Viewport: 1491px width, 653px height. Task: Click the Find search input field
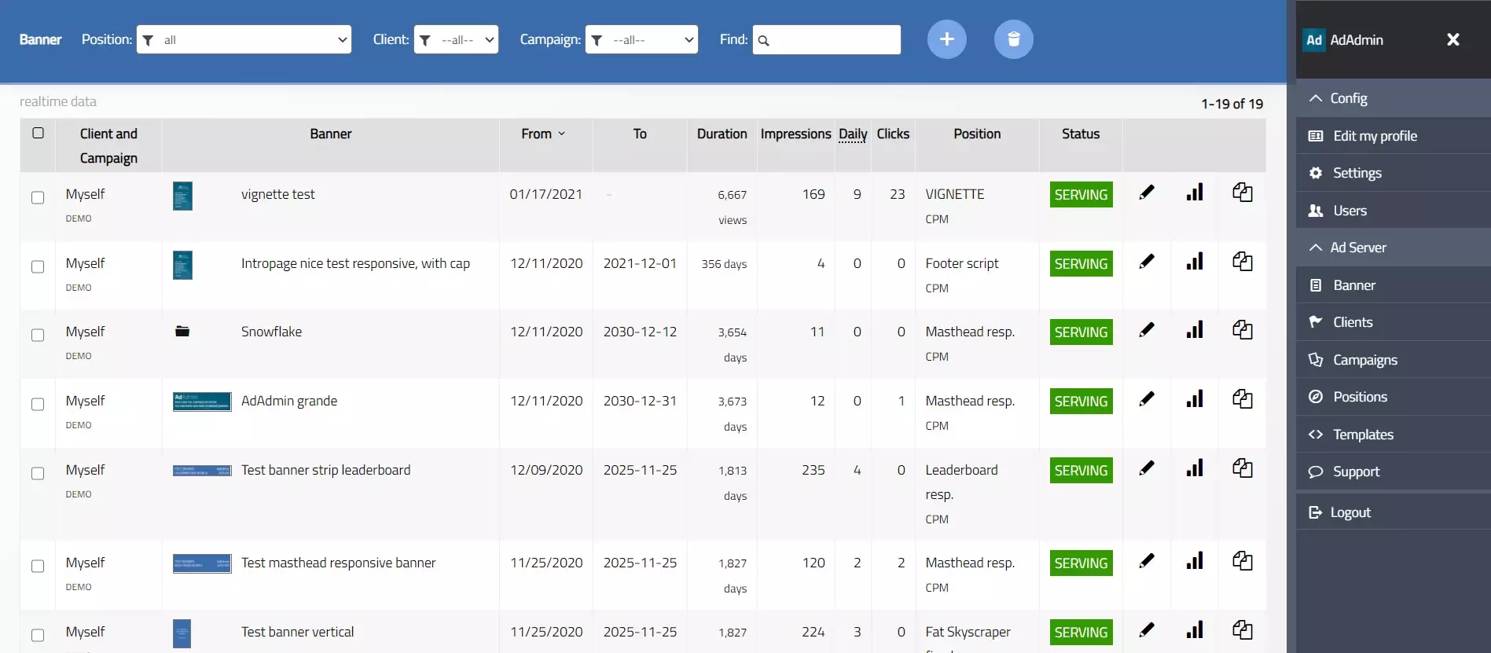[827, 40]
